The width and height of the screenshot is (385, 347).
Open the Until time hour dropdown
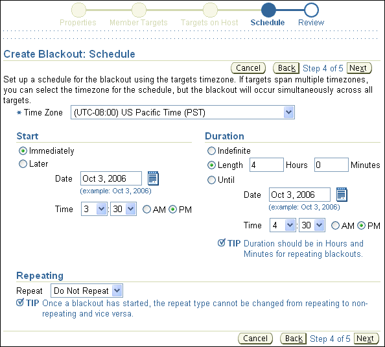click(283, 225)
